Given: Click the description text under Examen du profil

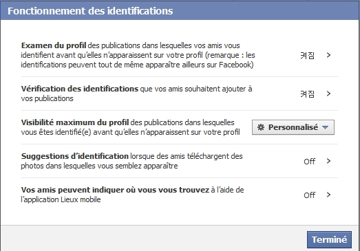Looking at the screenshot, I should pyautogui.click(x=138, y=55).
